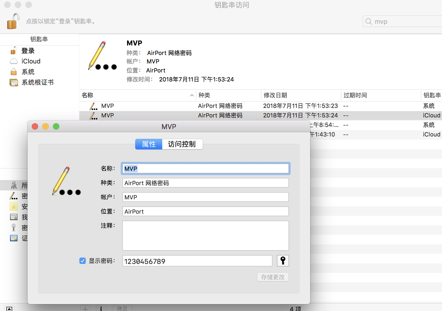Sort list by 钥匙串 column header
Viewport: 442px width, 311px height.
[432, 95]
